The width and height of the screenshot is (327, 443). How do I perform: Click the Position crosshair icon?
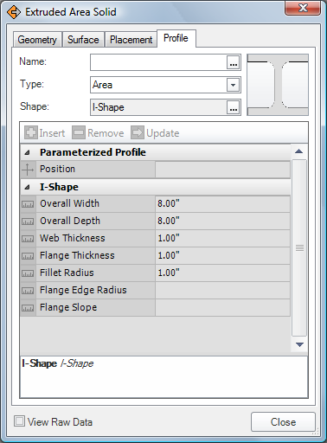point(28,170)
